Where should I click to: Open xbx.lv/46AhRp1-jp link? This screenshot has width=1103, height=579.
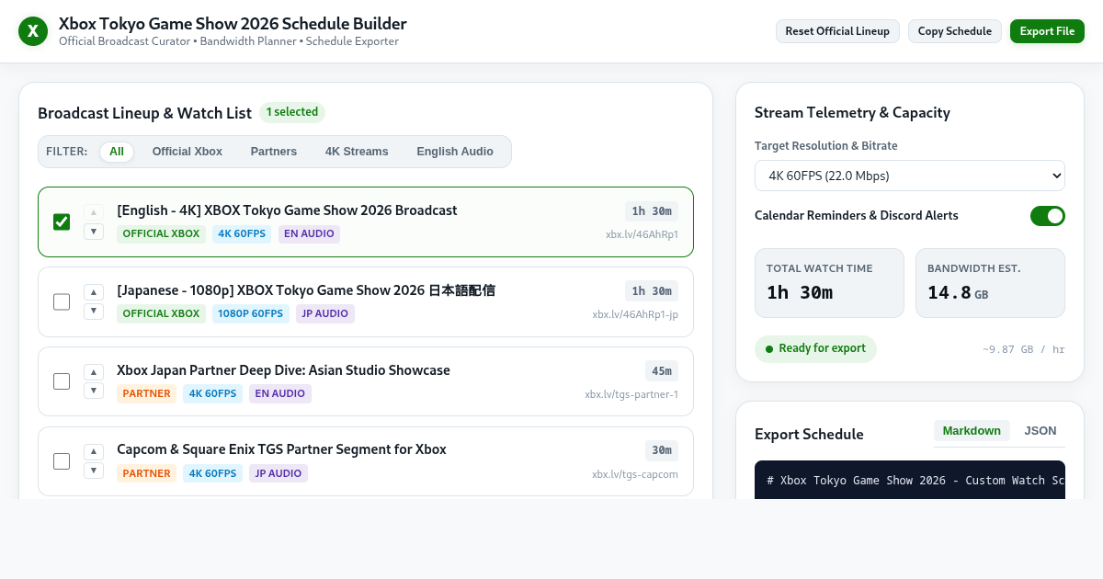coord(635,314)
